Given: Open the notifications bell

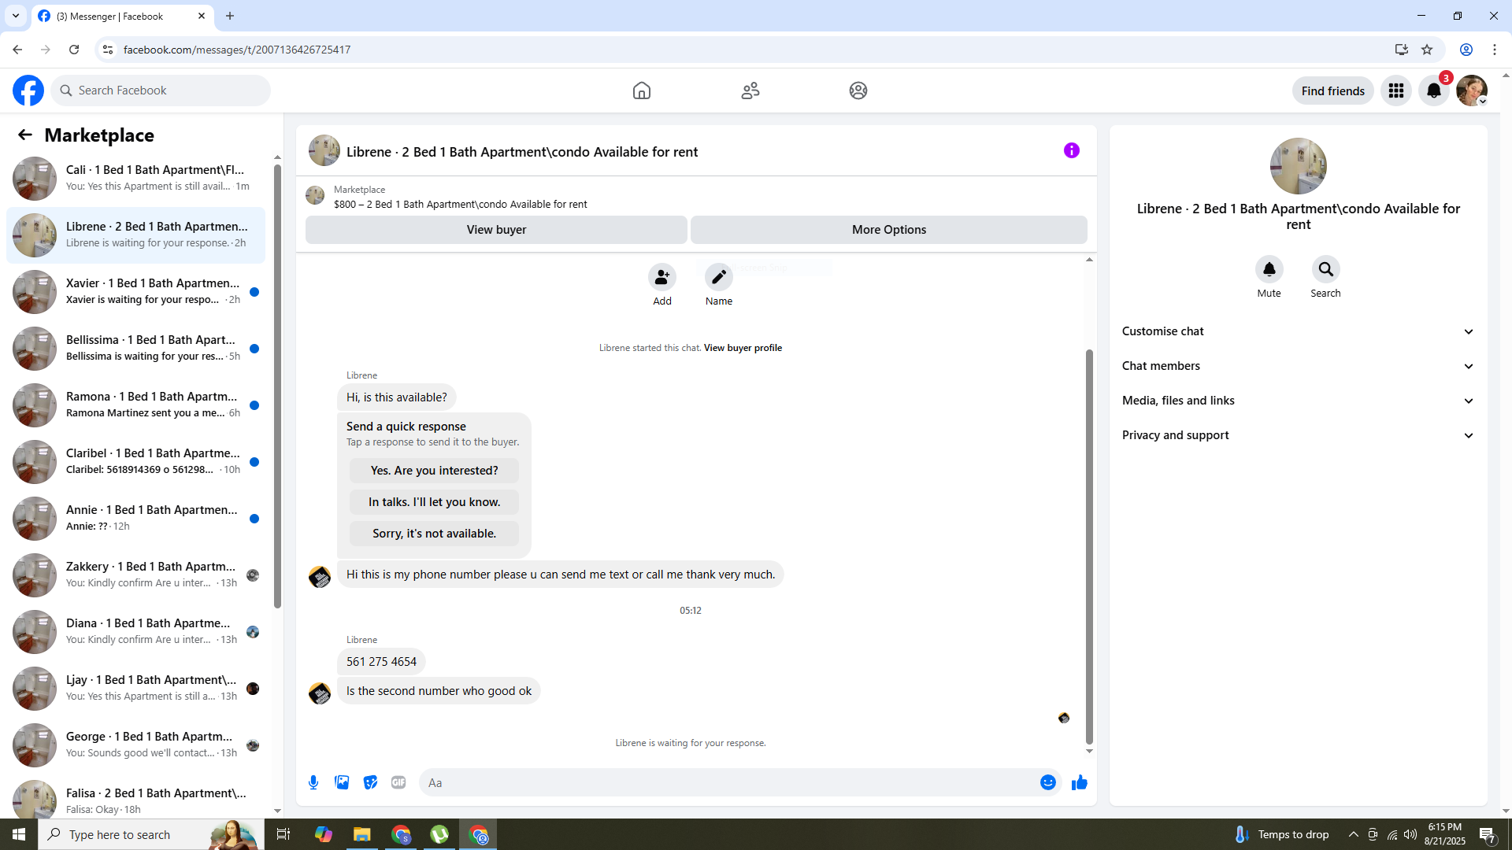Looking at the screenshot, I should point(1433,91).
